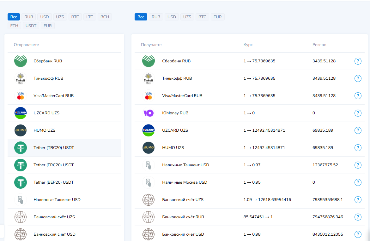Select the Все filter for send list

(14, 17)
